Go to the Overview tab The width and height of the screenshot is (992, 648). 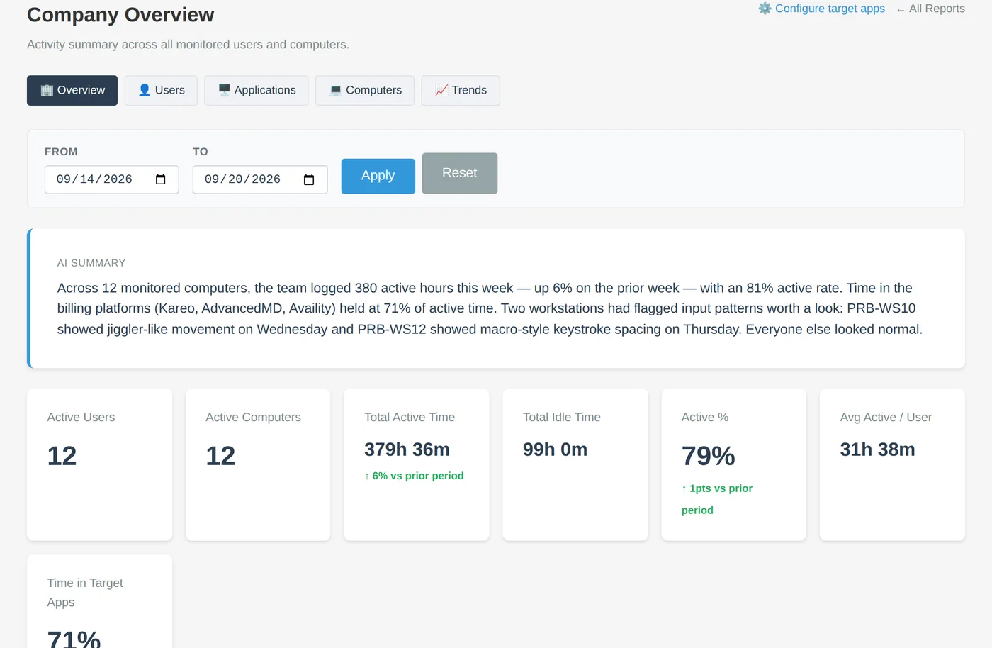coord(72,90)
